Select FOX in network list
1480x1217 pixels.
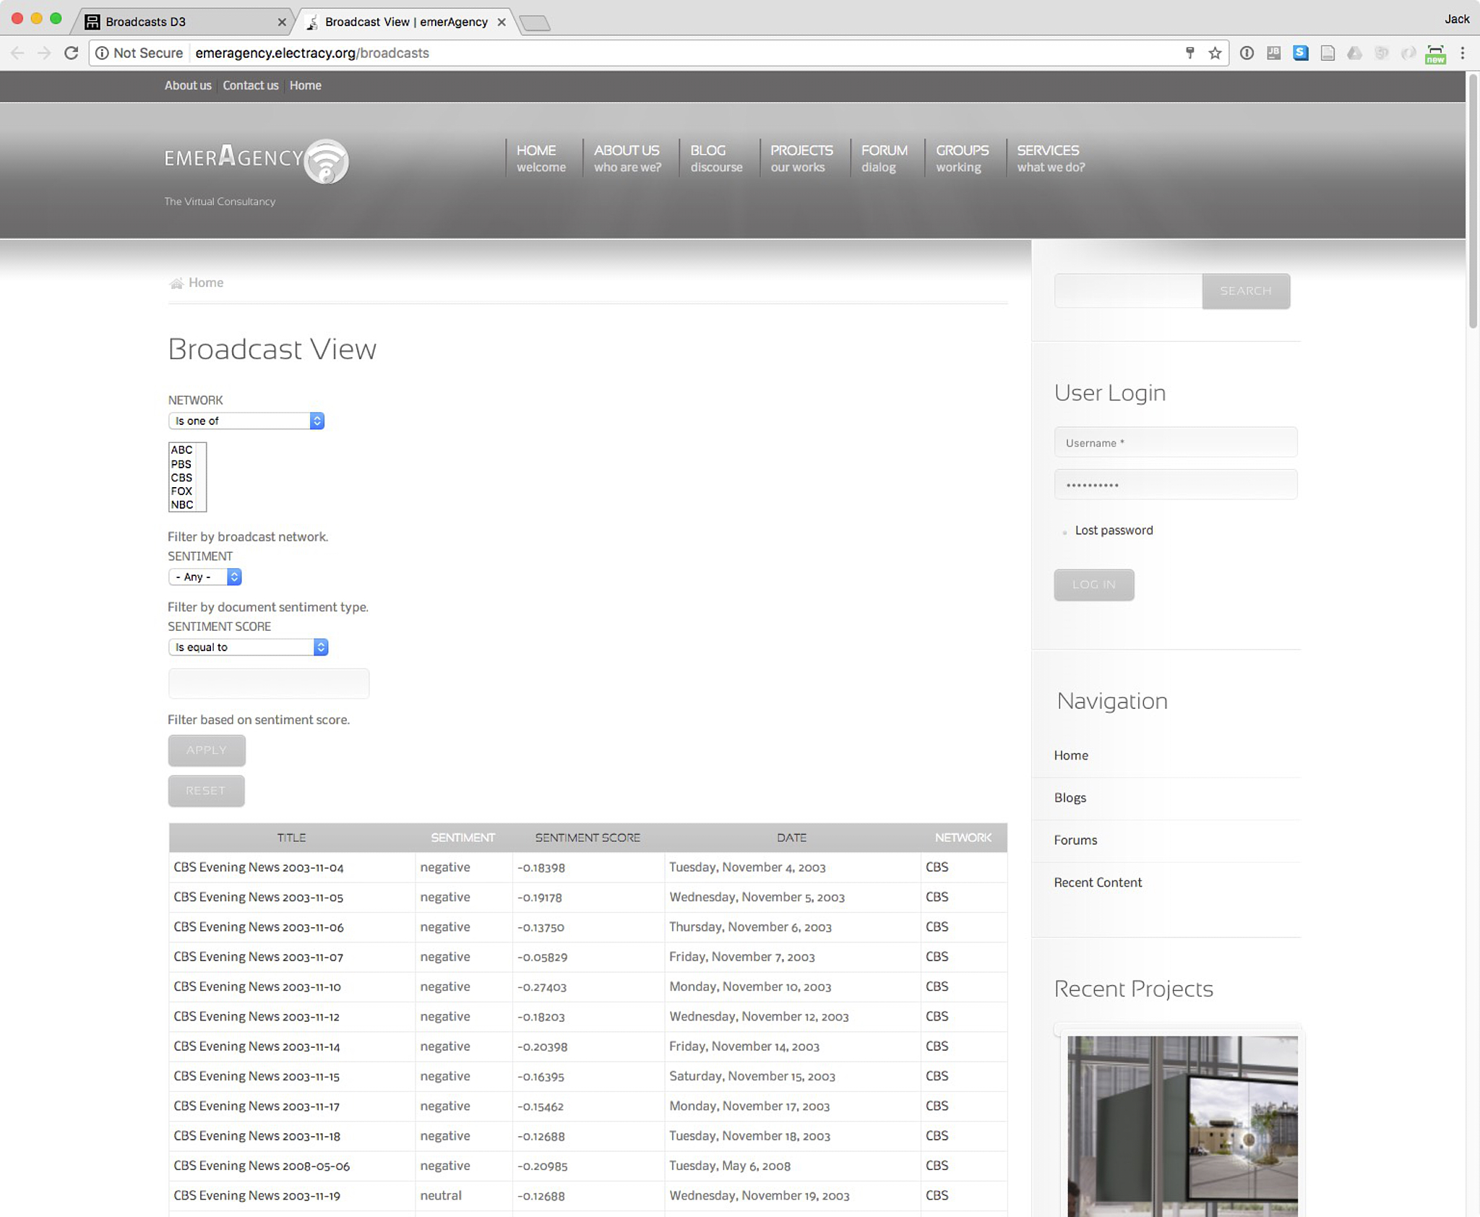coord(181,491)
